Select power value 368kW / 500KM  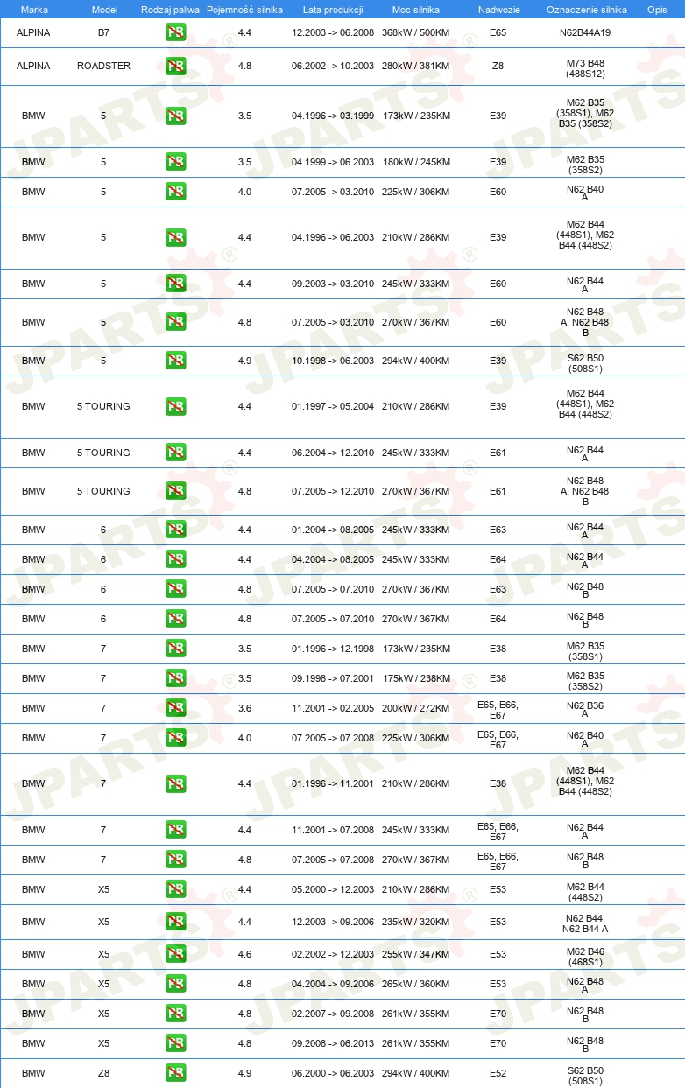(415, 32)
